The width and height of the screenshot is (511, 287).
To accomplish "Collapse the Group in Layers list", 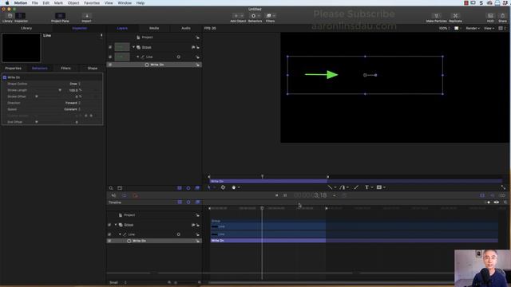I will pyautogui.click(x=133, y=47).
